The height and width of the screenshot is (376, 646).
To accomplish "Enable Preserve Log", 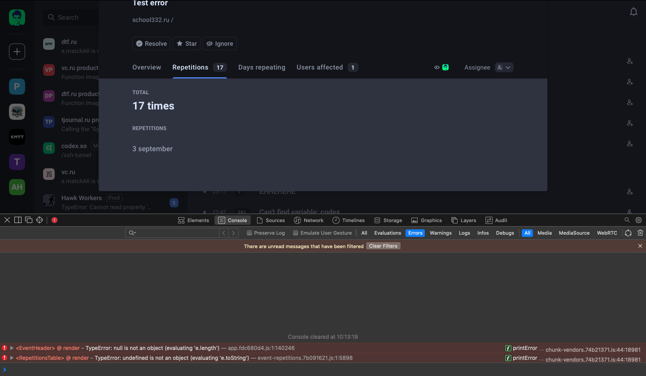I will pyautogui.click(x=249, y=232).
